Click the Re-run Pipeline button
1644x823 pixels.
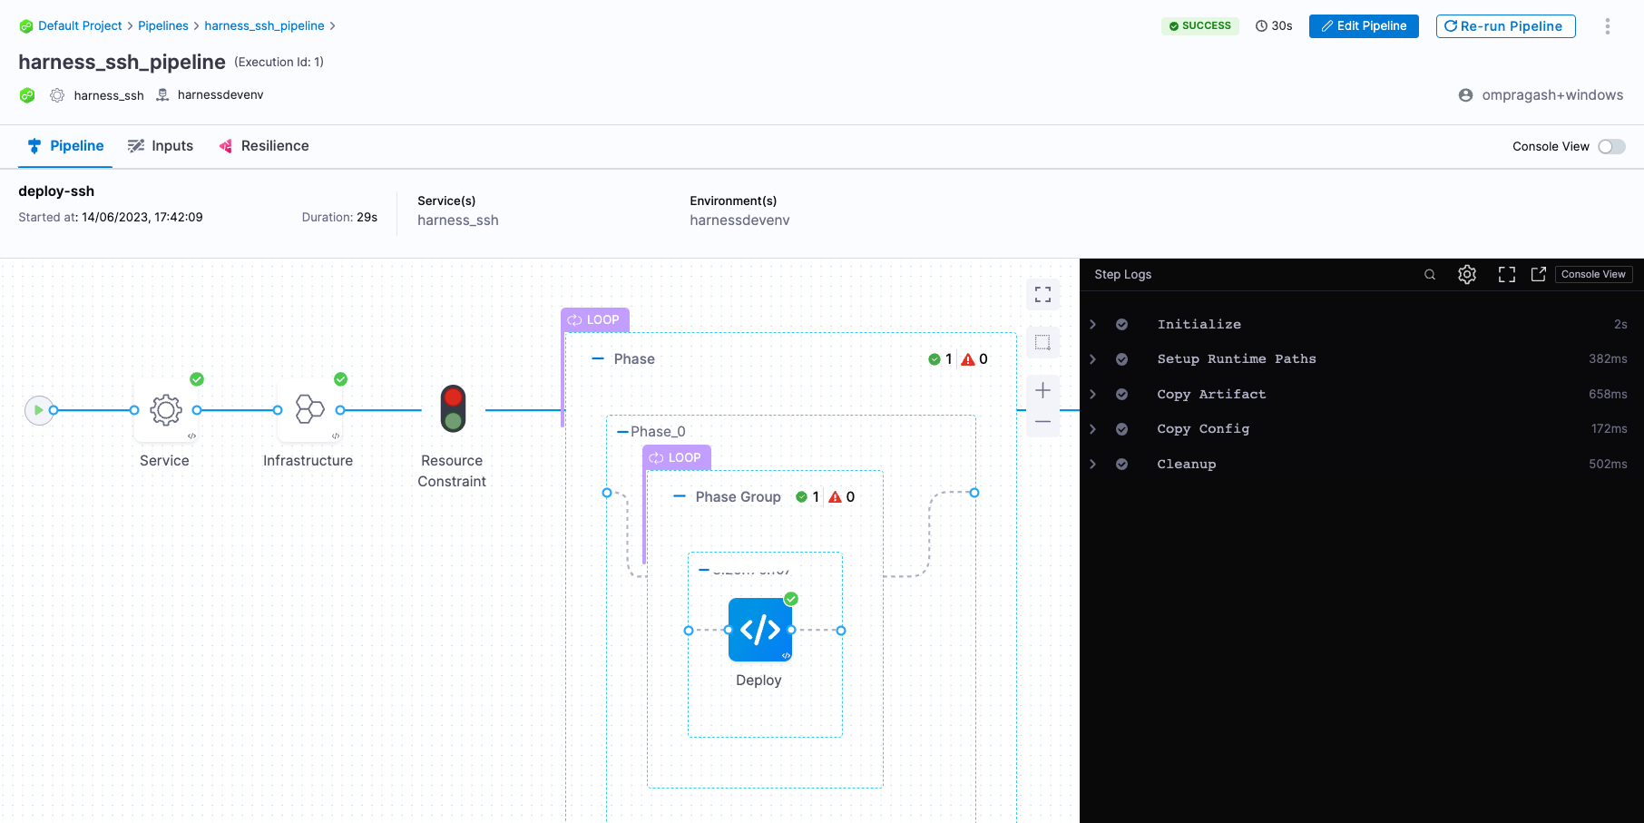pyautogui.click(x=1505, y=26)
